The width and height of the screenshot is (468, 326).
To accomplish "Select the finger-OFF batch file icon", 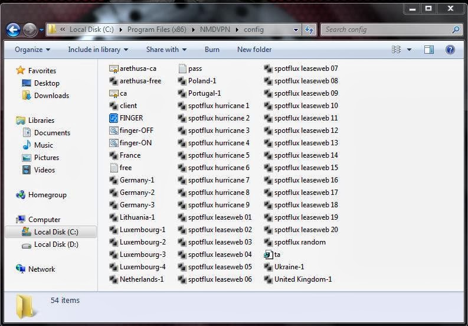I will [113, 131].
